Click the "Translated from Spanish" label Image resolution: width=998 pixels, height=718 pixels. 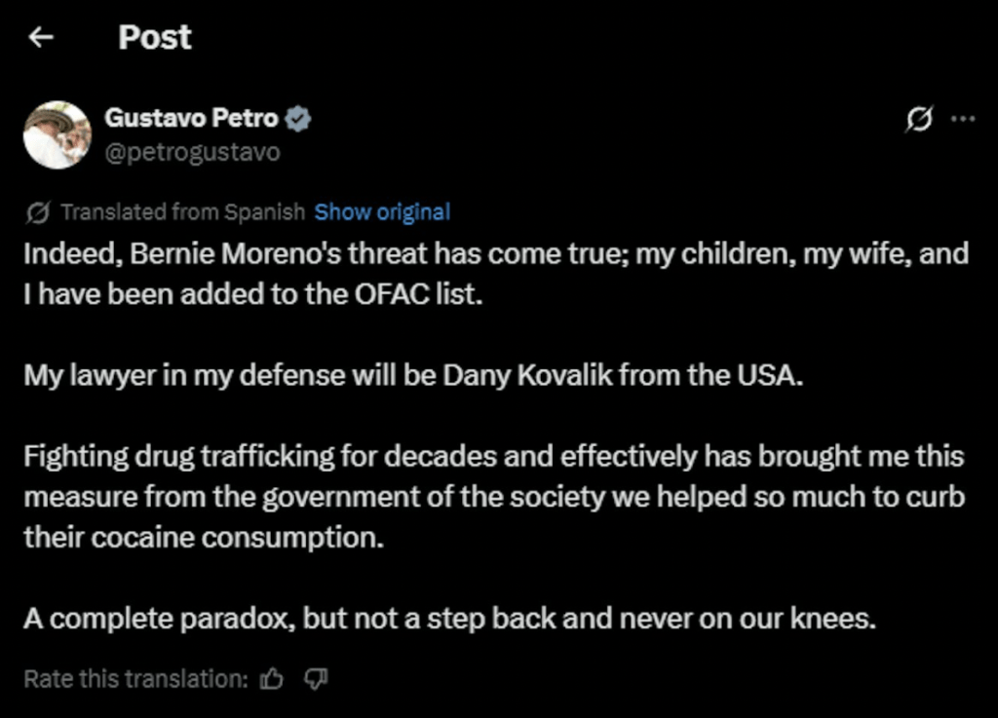(183, 212)
